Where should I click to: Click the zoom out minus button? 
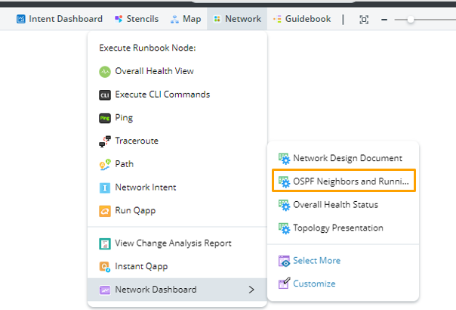[385, 19]
